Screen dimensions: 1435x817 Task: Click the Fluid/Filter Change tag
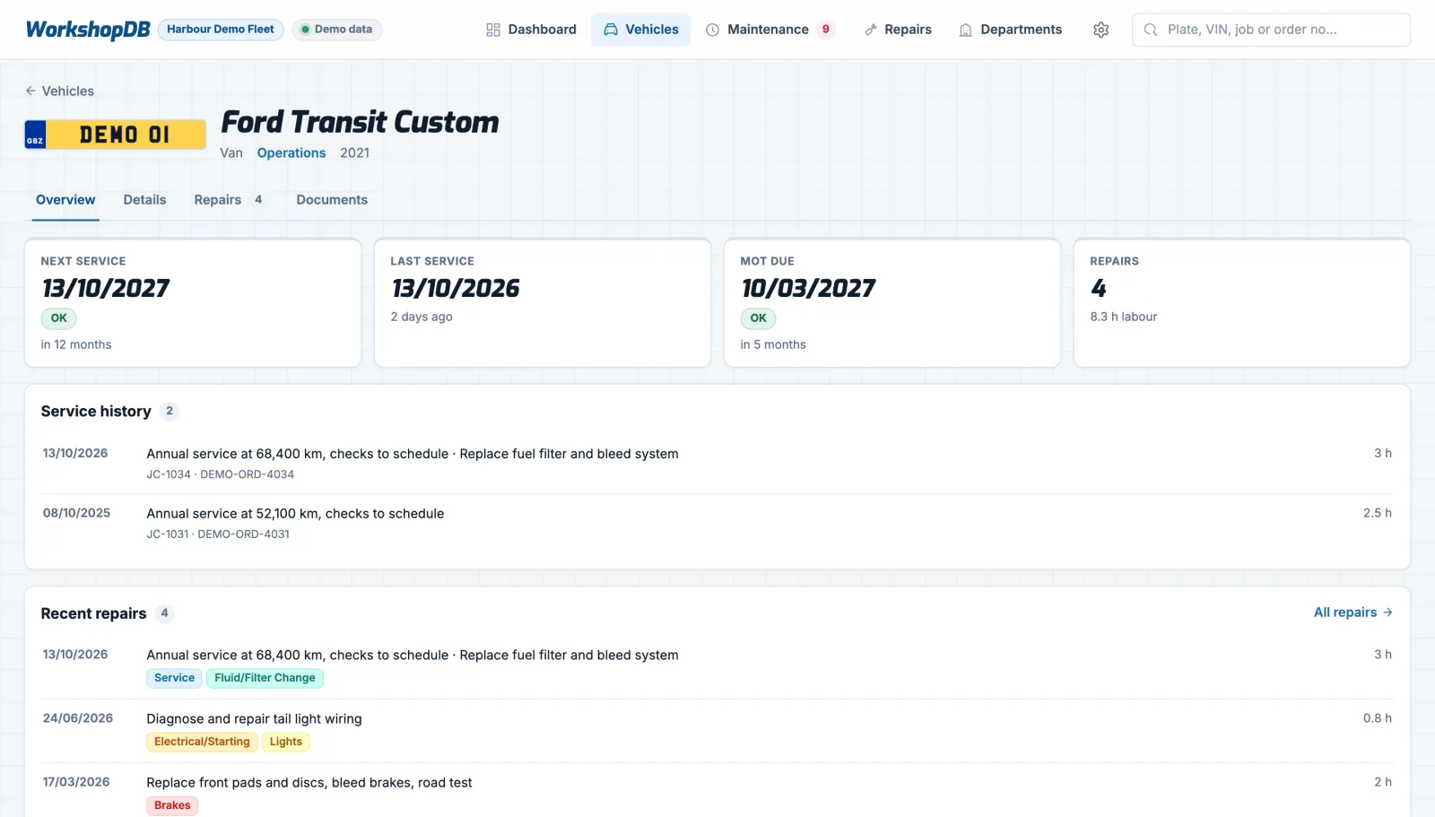point(265,678)
